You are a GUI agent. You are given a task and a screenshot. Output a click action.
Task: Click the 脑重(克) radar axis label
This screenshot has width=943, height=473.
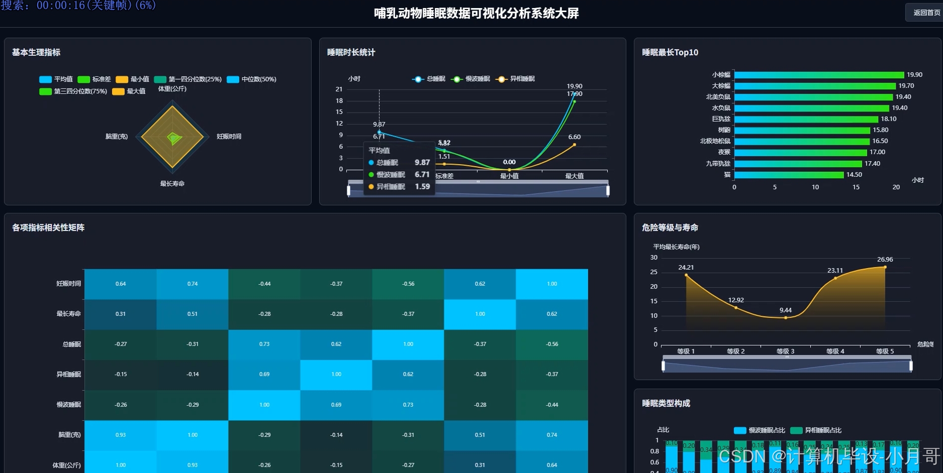tap(117, 137)
